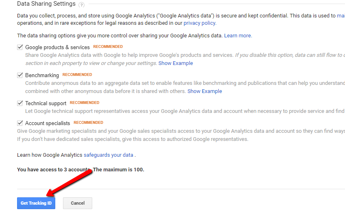Open the safeguards your data link
Image resolution: width=345 pixels, height=214 pixels.
[x=108, y=155]
